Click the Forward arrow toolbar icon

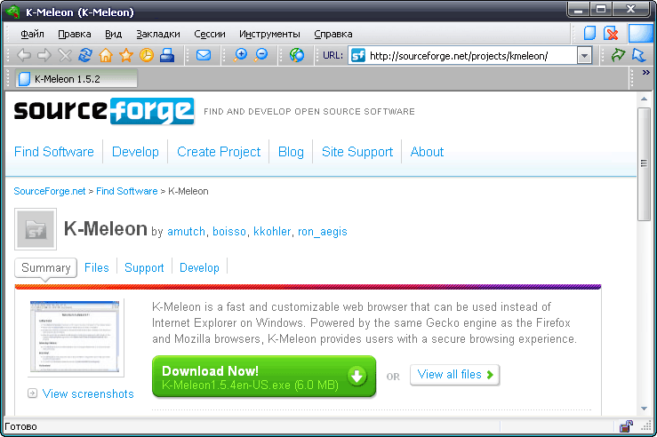tap(44, 55)
